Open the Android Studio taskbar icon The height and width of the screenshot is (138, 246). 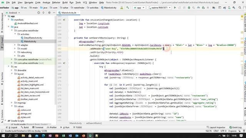[90, 136]
